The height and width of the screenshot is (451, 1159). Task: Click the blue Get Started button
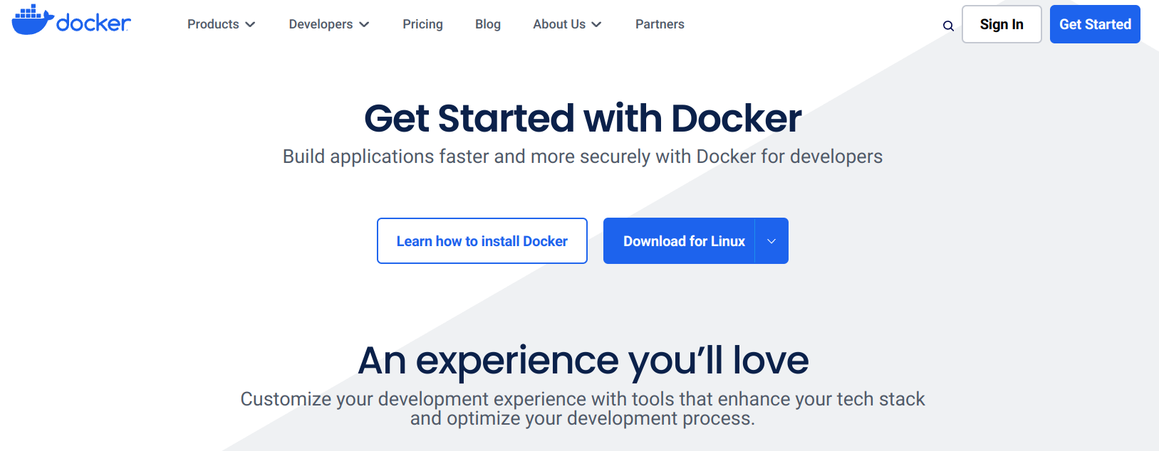point(1095,24)
